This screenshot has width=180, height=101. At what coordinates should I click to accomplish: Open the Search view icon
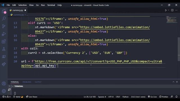pyautogui.click(x=4, y=19)
